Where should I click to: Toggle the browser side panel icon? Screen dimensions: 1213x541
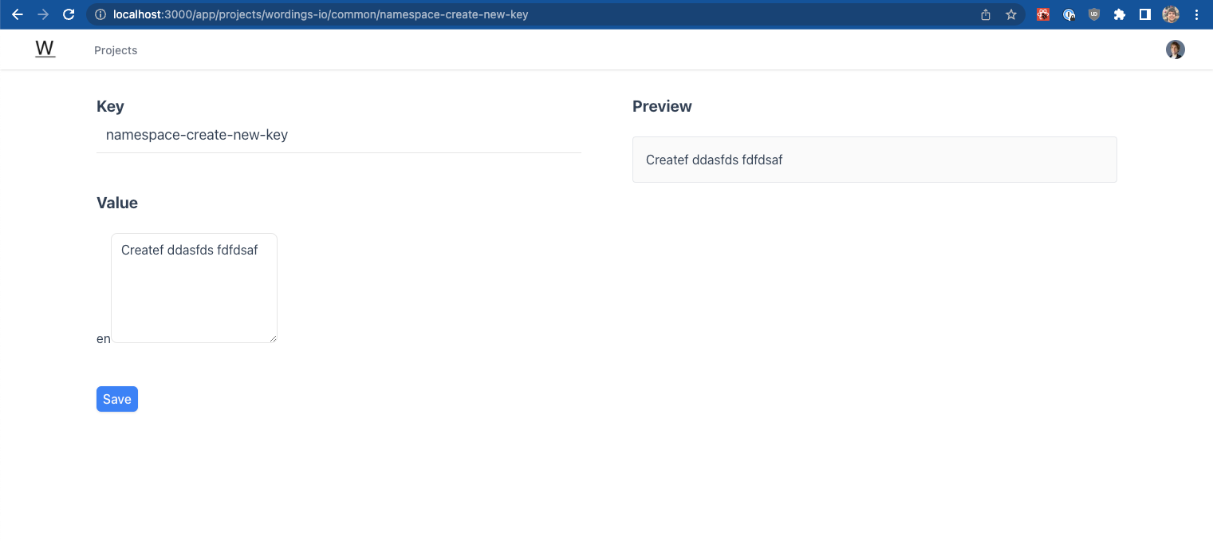1145,14
